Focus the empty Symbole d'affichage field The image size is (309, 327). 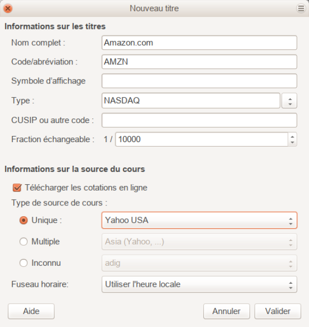(199, 81)
